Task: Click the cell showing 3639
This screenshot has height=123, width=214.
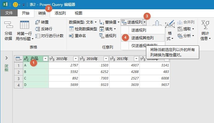Action: 124,85
